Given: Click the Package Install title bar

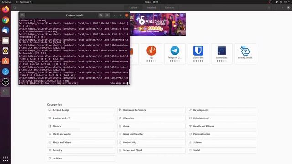Looking at the screenshot, I should [x=74, y=15].
